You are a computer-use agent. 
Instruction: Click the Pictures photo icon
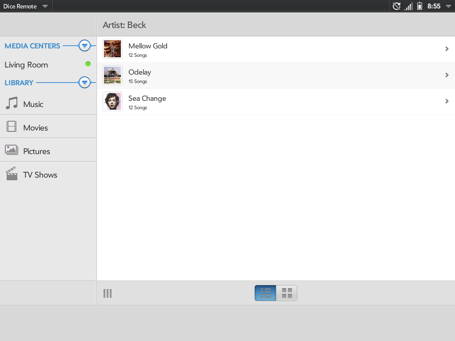coord(12,150)
